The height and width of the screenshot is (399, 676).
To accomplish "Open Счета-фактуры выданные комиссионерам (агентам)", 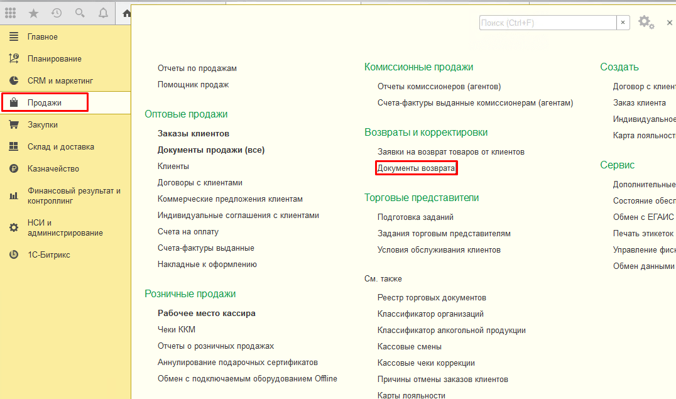I will click(x=475, y=102).
